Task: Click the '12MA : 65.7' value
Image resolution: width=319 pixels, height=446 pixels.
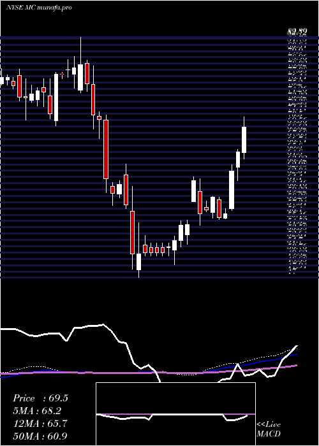Action: click(40, 424)
